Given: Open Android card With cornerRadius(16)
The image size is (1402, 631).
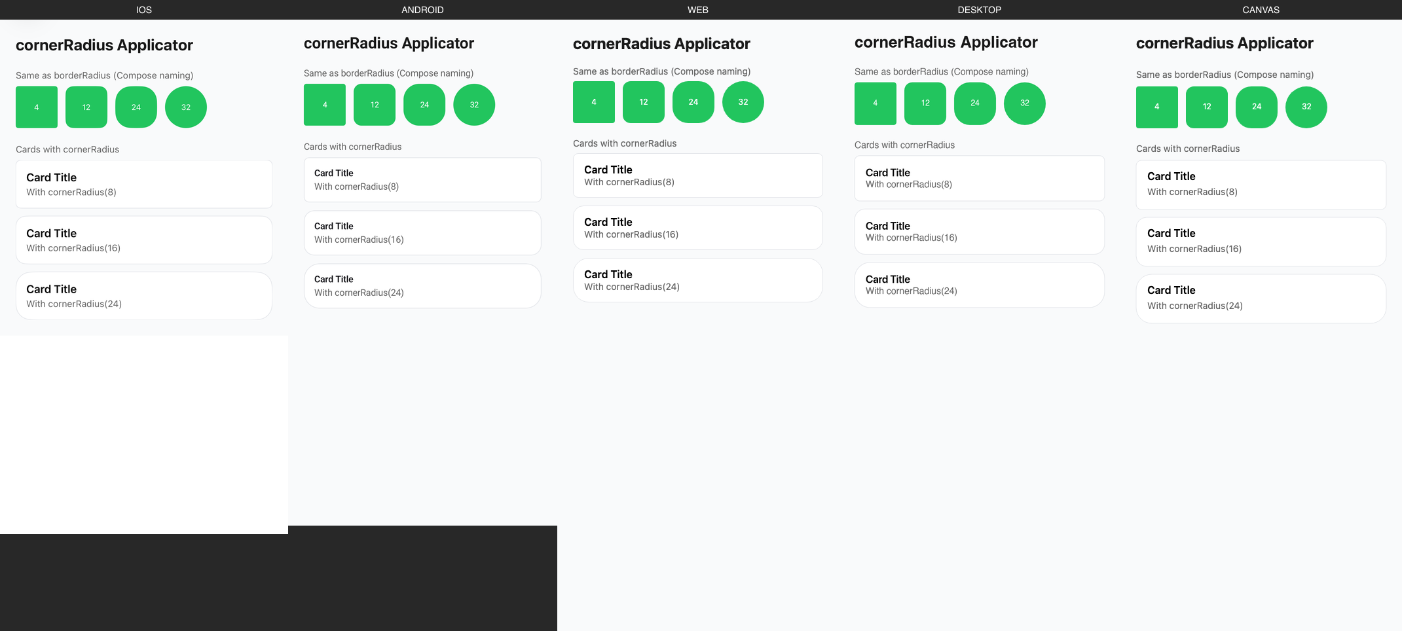Looking at the screenshot, I should 422,233.
